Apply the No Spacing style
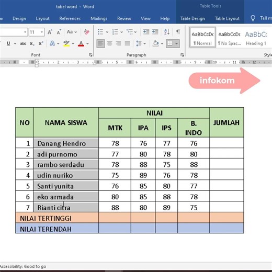Viewport: 272px width, 272px height. (230, 38)
